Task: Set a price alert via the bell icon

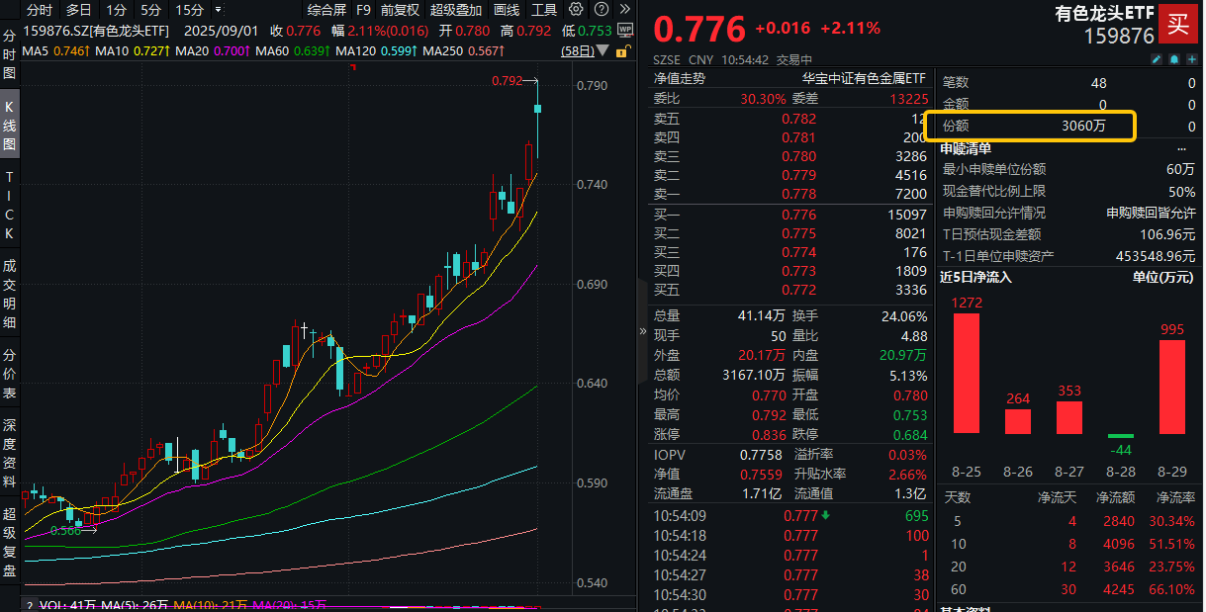Action: (1174, 59)
